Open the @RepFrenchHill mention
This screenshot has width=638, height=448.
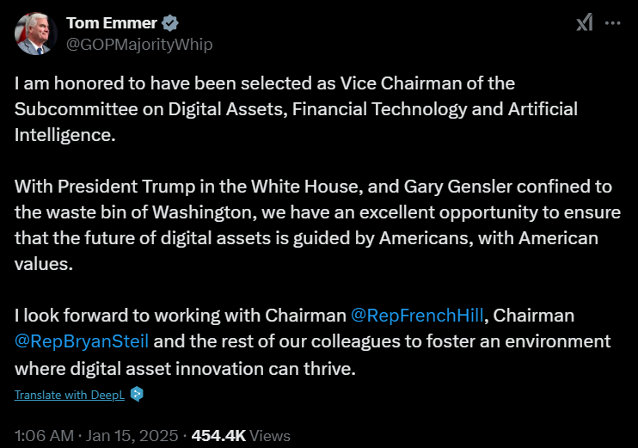tap(418, 316)
